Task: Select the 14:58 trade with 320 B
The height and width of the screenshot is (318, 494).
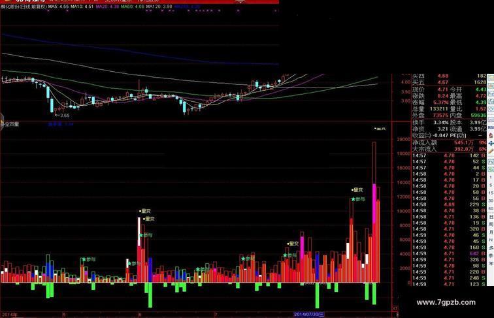Action: pyautogui.click(x=450, y=229)
